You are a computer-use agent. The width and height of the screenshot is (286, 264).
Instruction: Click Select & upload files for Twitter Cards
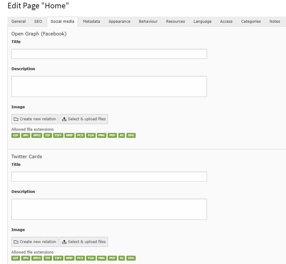(84, 242)
